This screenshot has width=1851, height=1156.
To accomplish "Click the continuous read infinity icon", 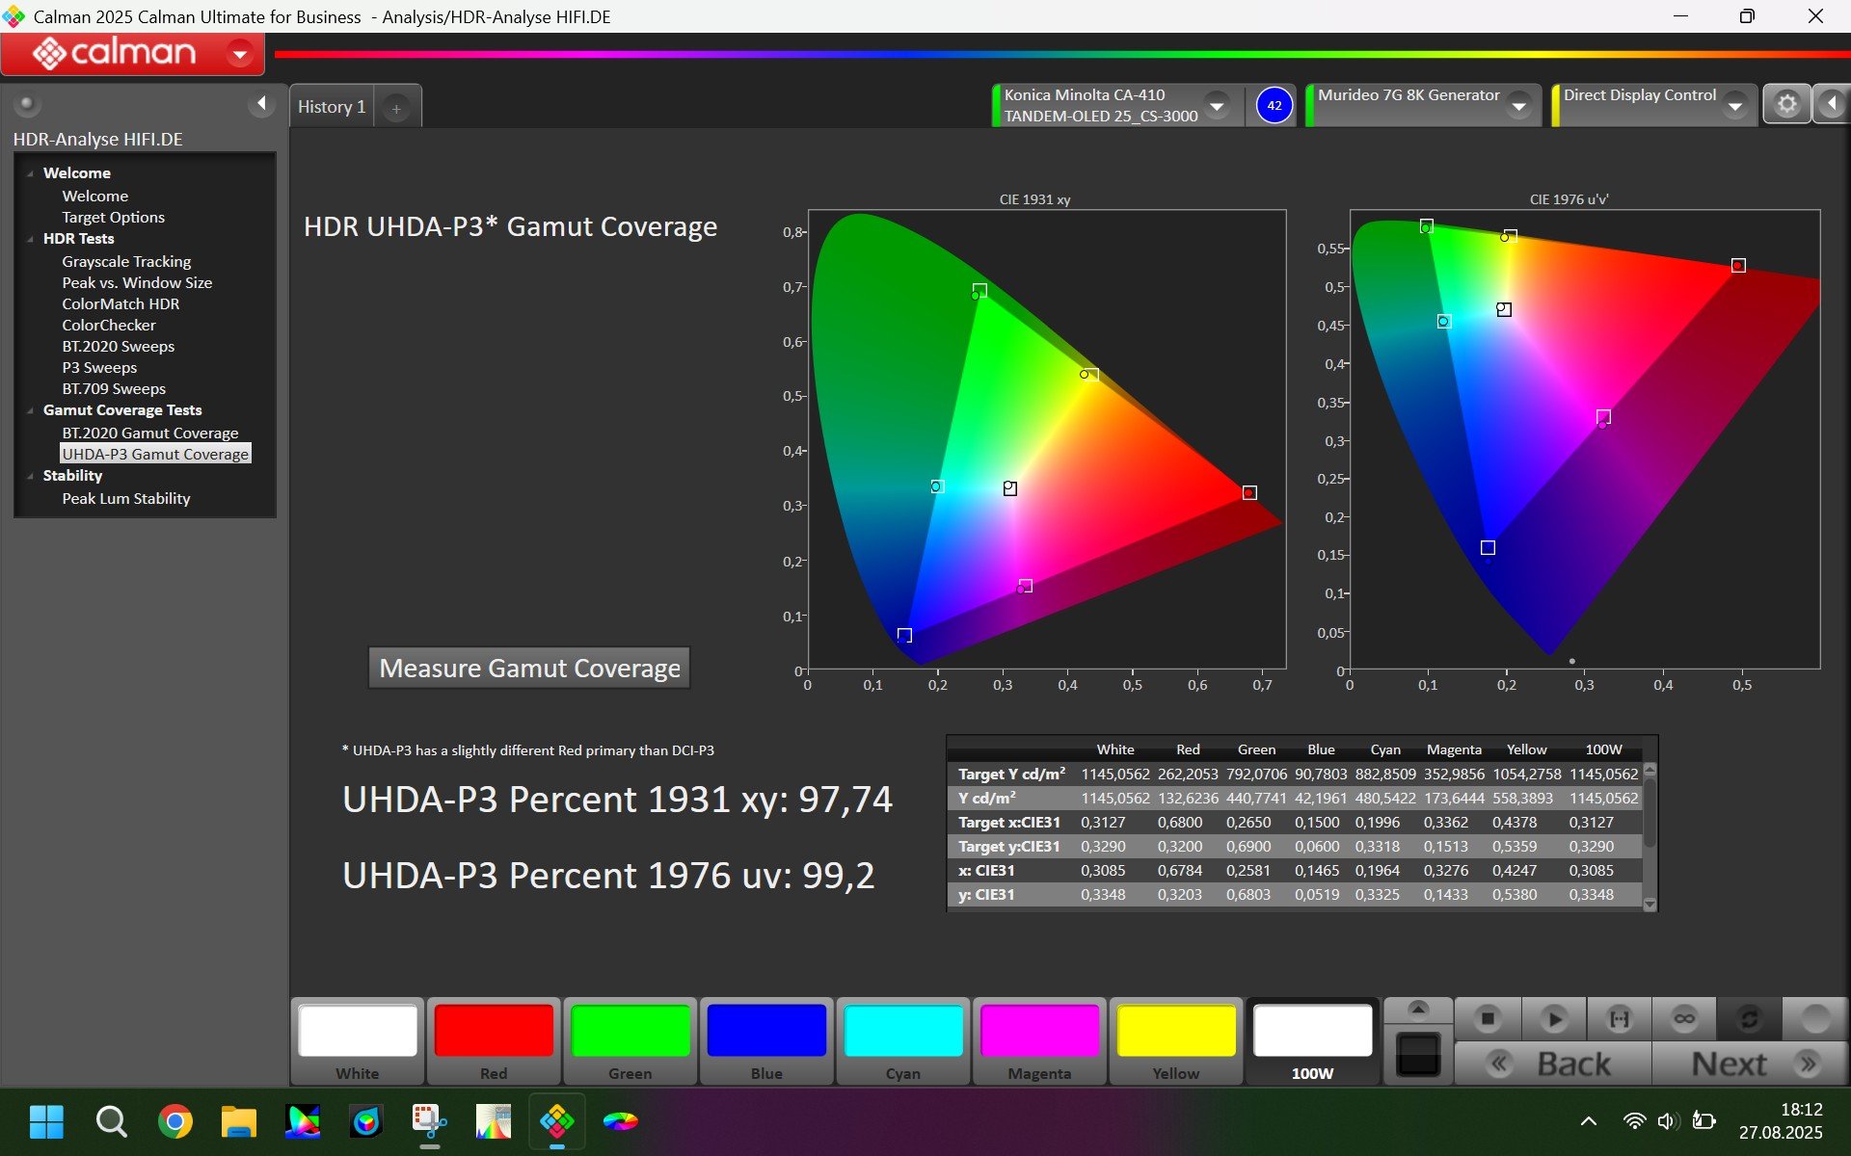I will [x=1684, y=1018].
